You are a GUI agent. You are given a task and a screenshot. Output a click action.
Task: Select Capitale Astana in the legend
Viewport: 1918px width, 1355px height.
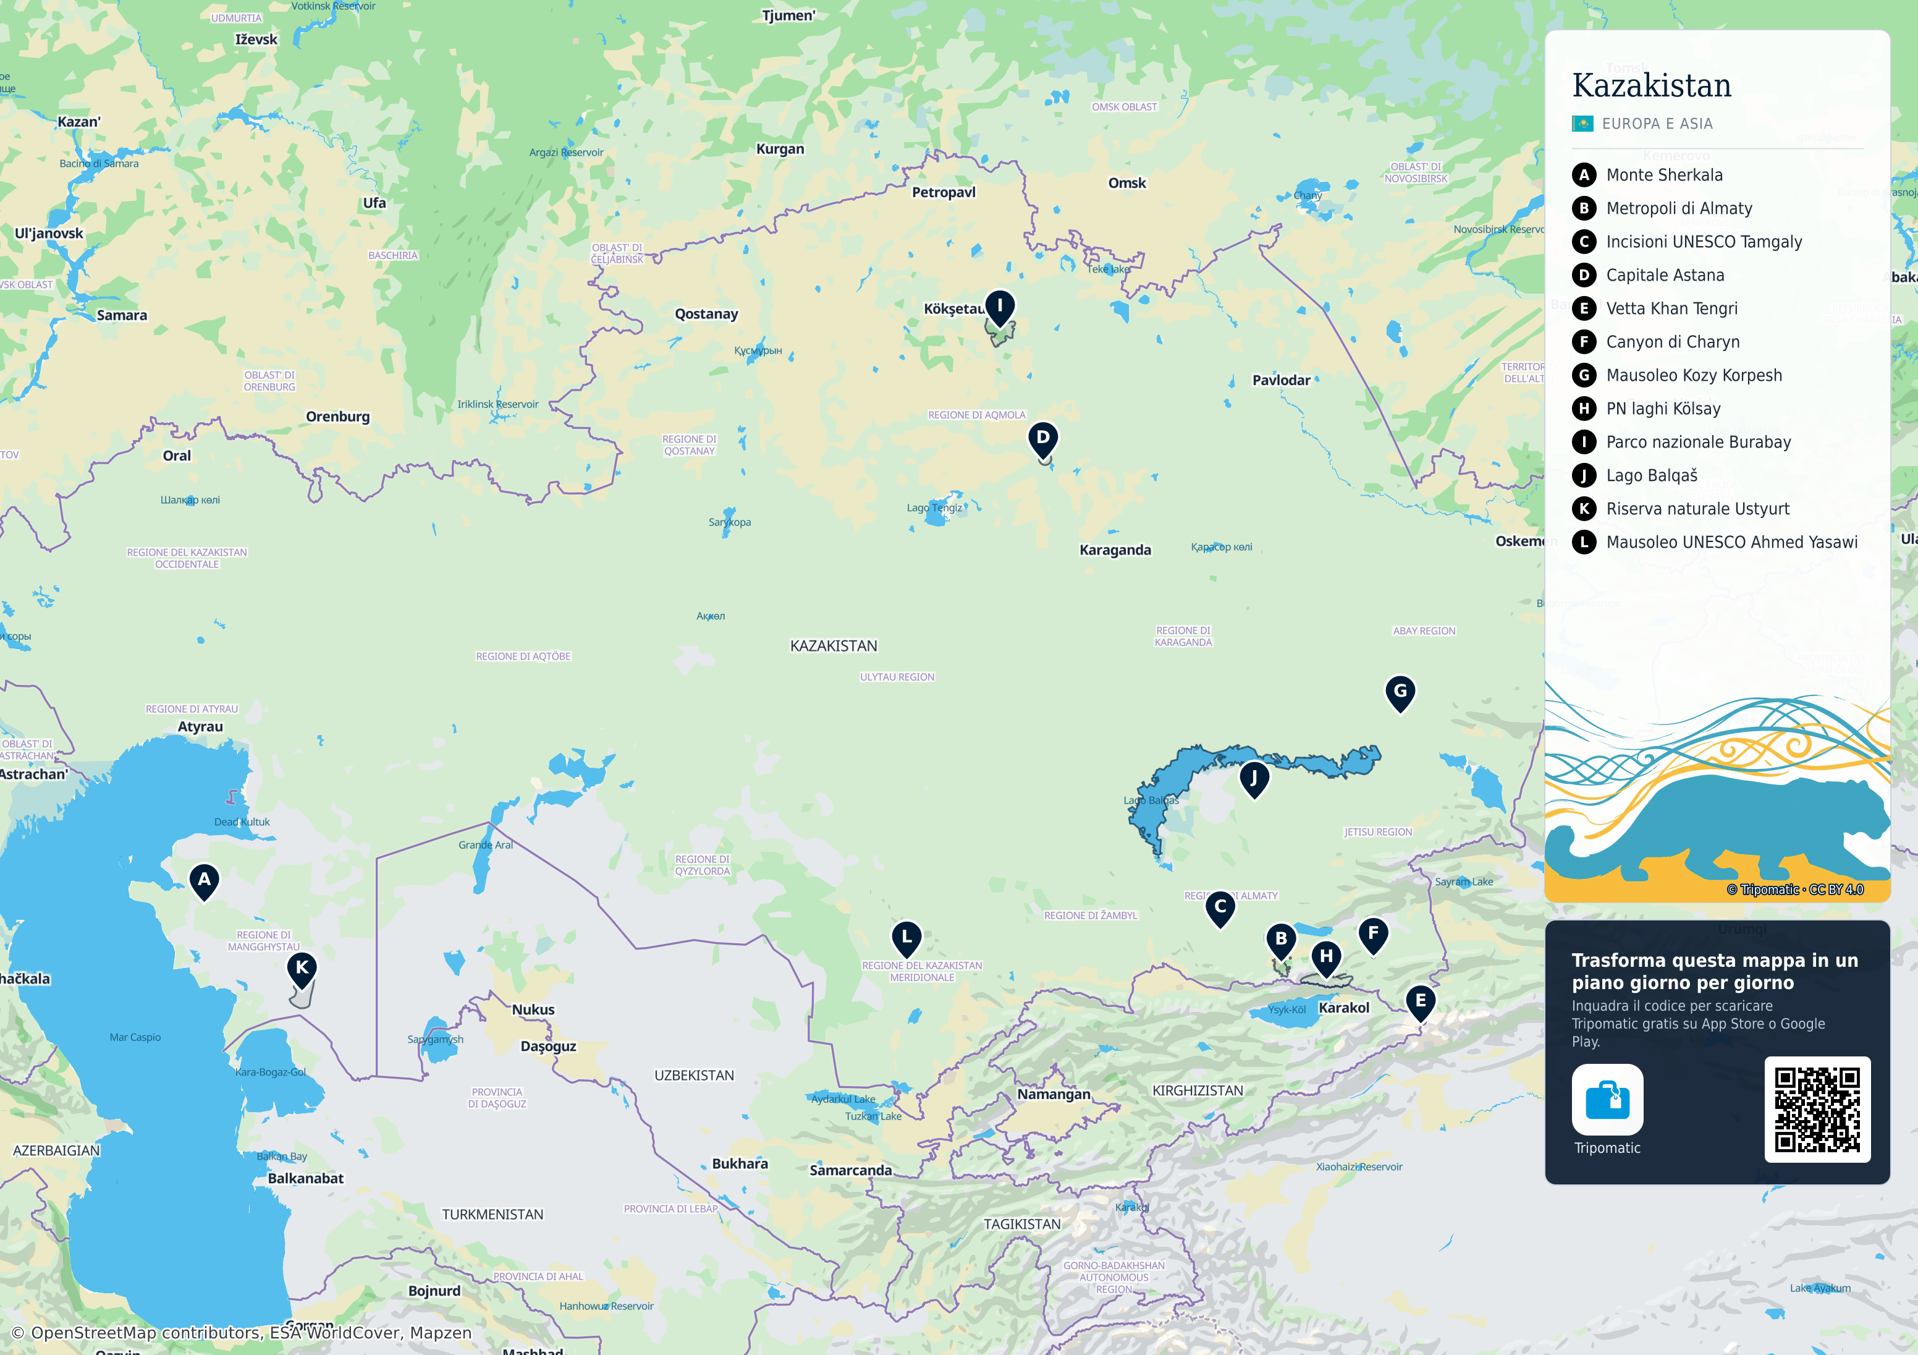(1665, 275)
